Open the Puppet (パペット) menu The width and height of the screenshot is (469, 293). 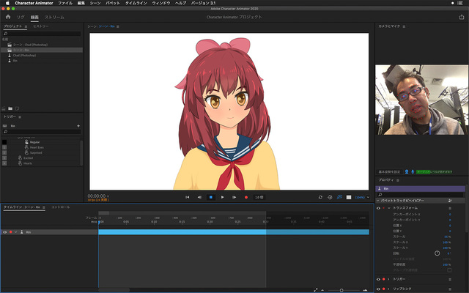113,3
